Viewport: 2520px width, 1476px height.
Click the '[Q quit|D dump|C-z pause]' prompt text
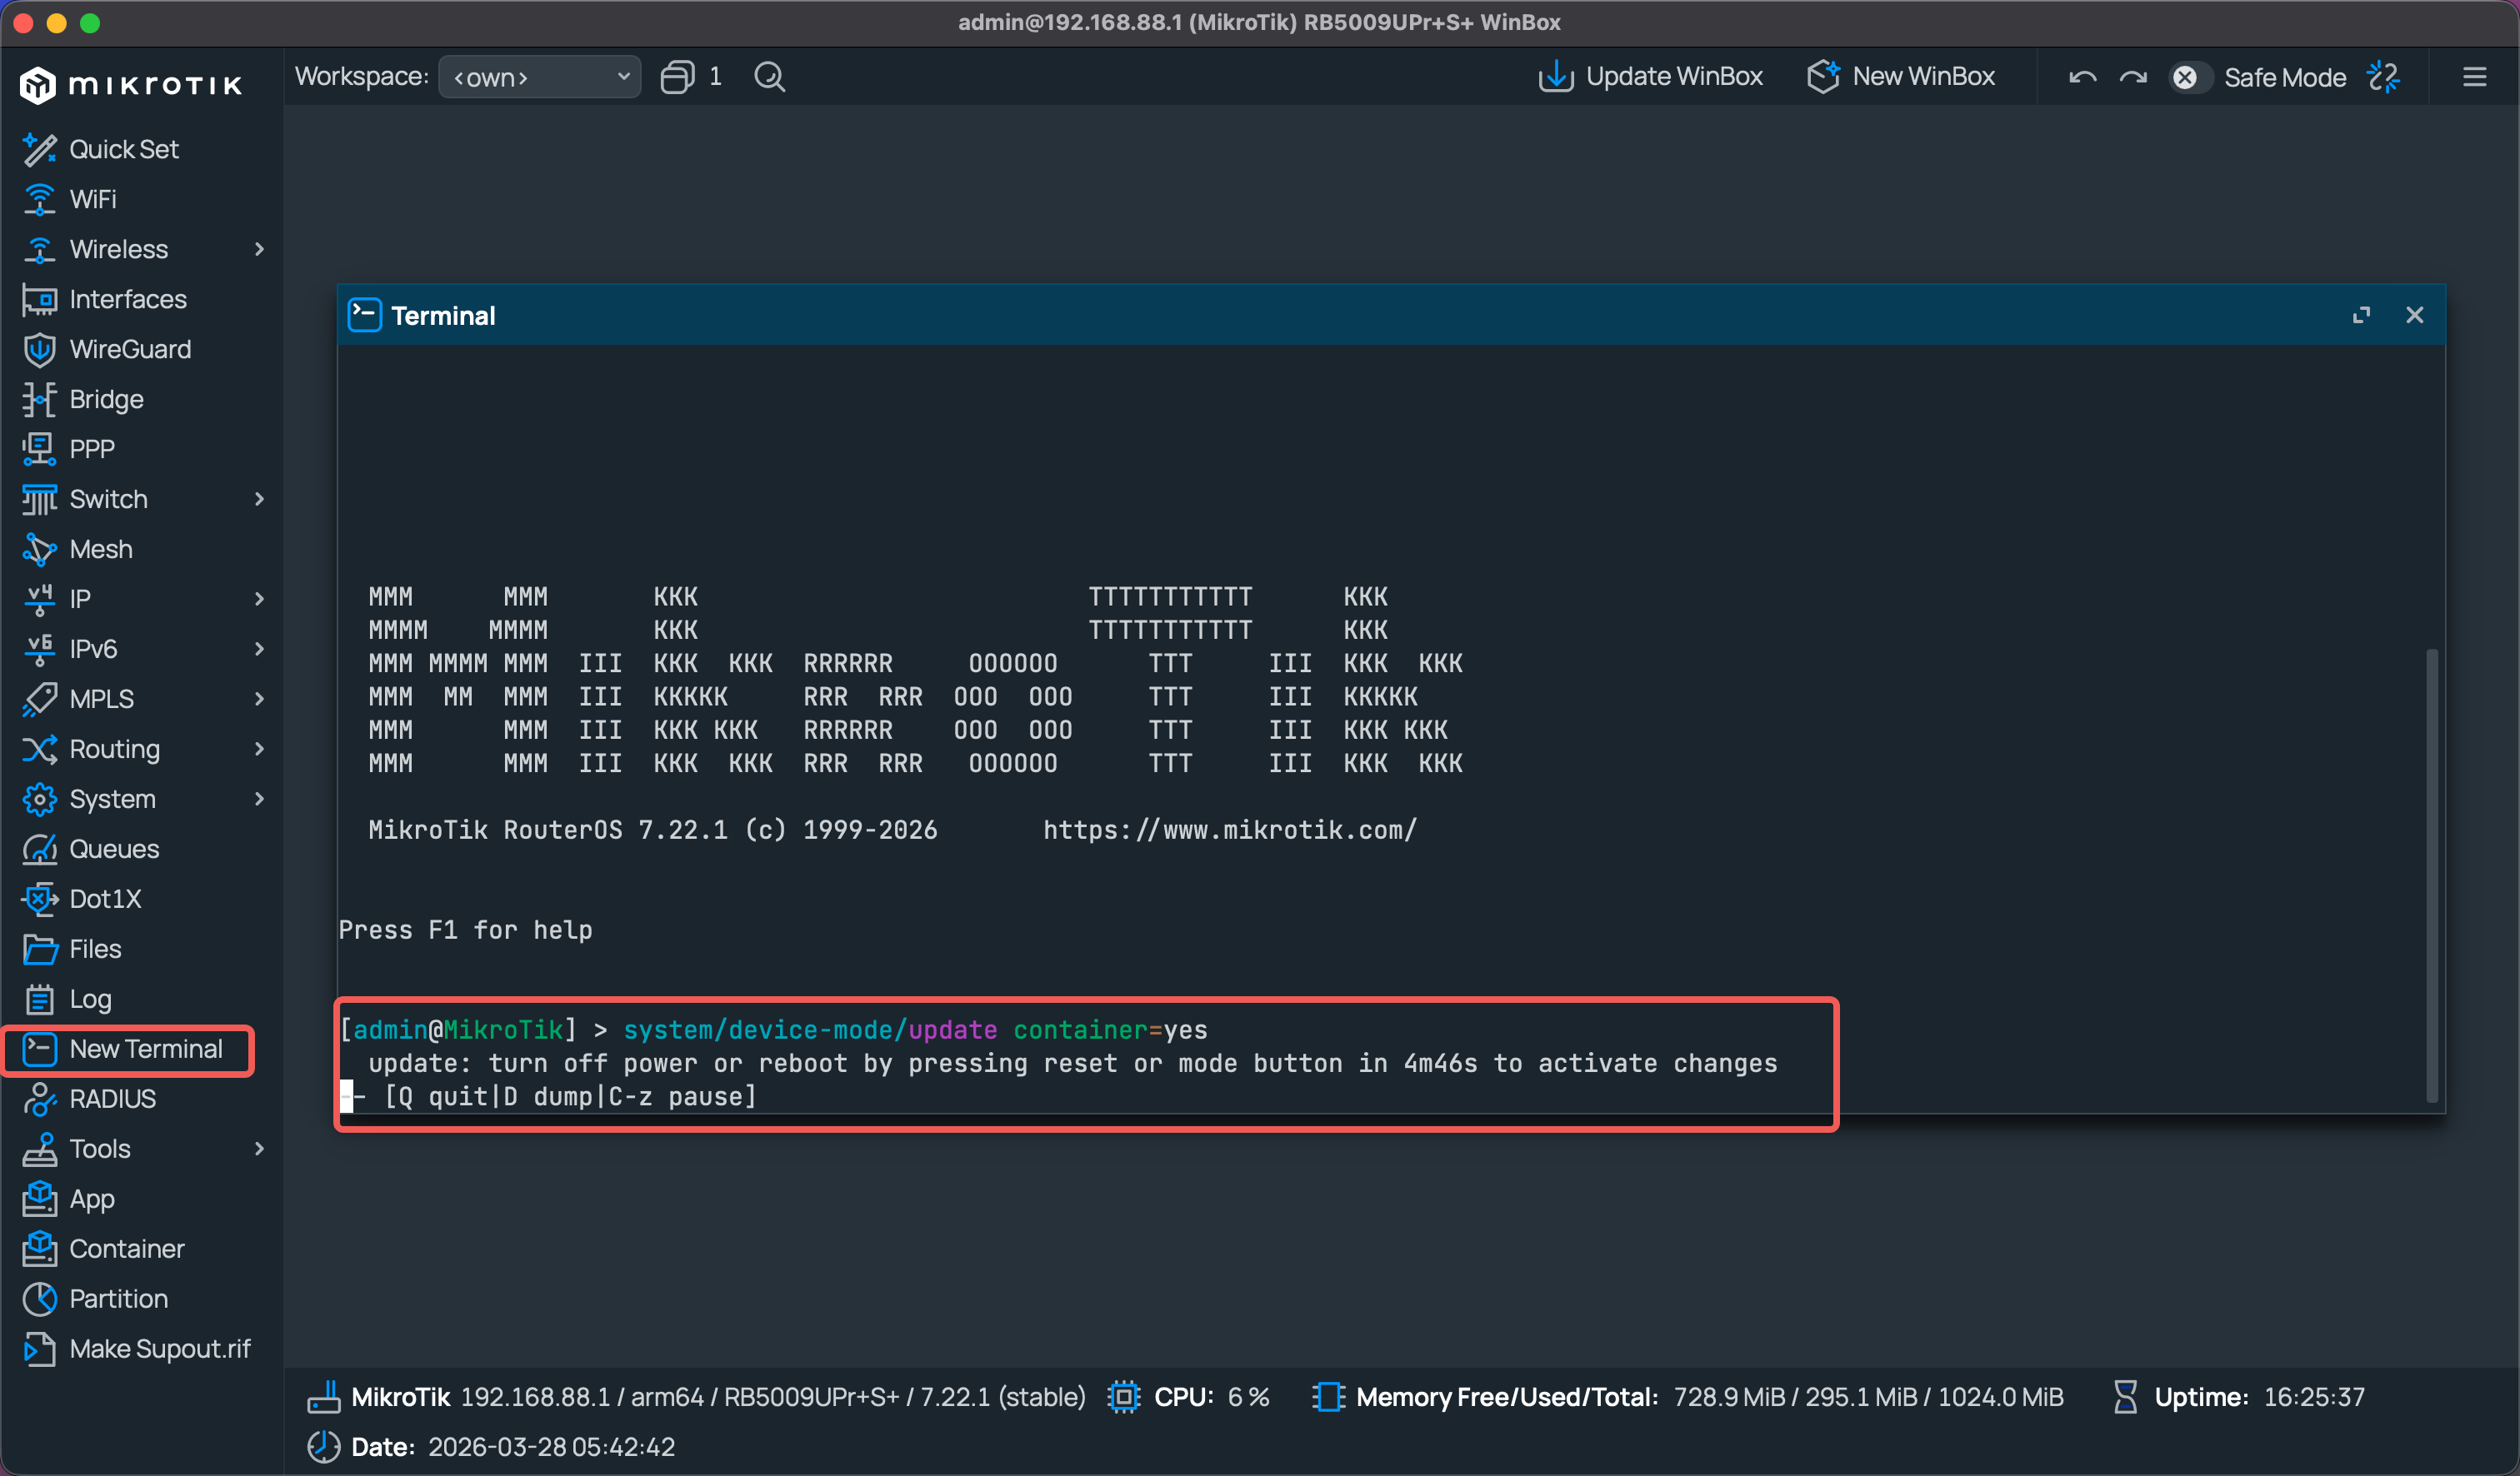pyautogui.click(x=571, y=1096)
